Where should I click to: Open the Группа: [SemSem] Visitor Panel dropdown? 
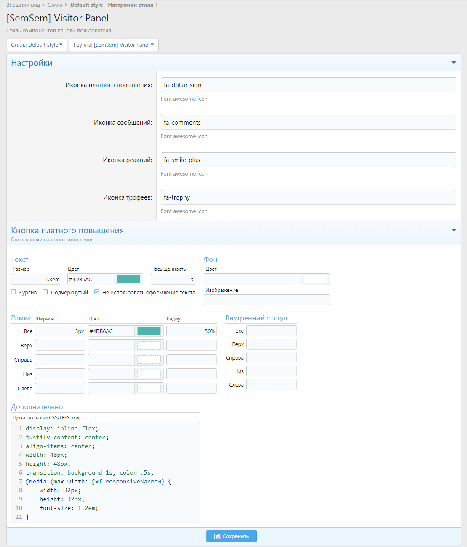pos(114,45)
